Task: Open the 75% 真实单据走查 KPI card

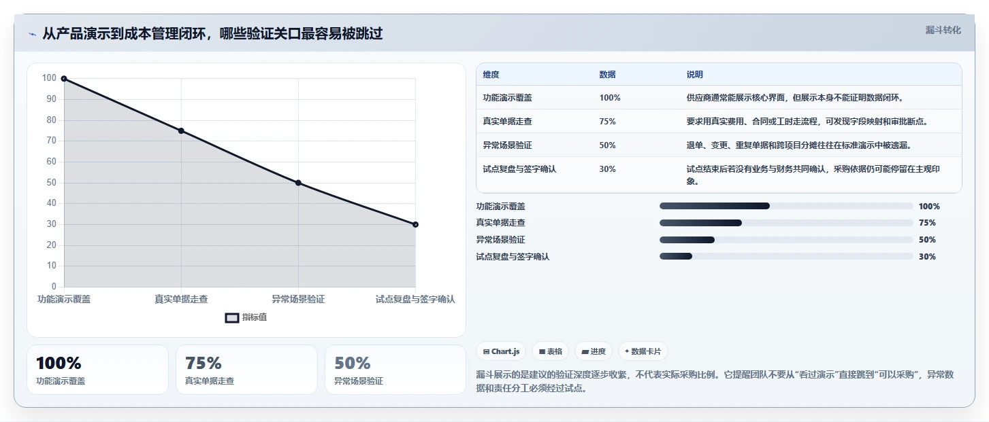Action: click(246, 370)
